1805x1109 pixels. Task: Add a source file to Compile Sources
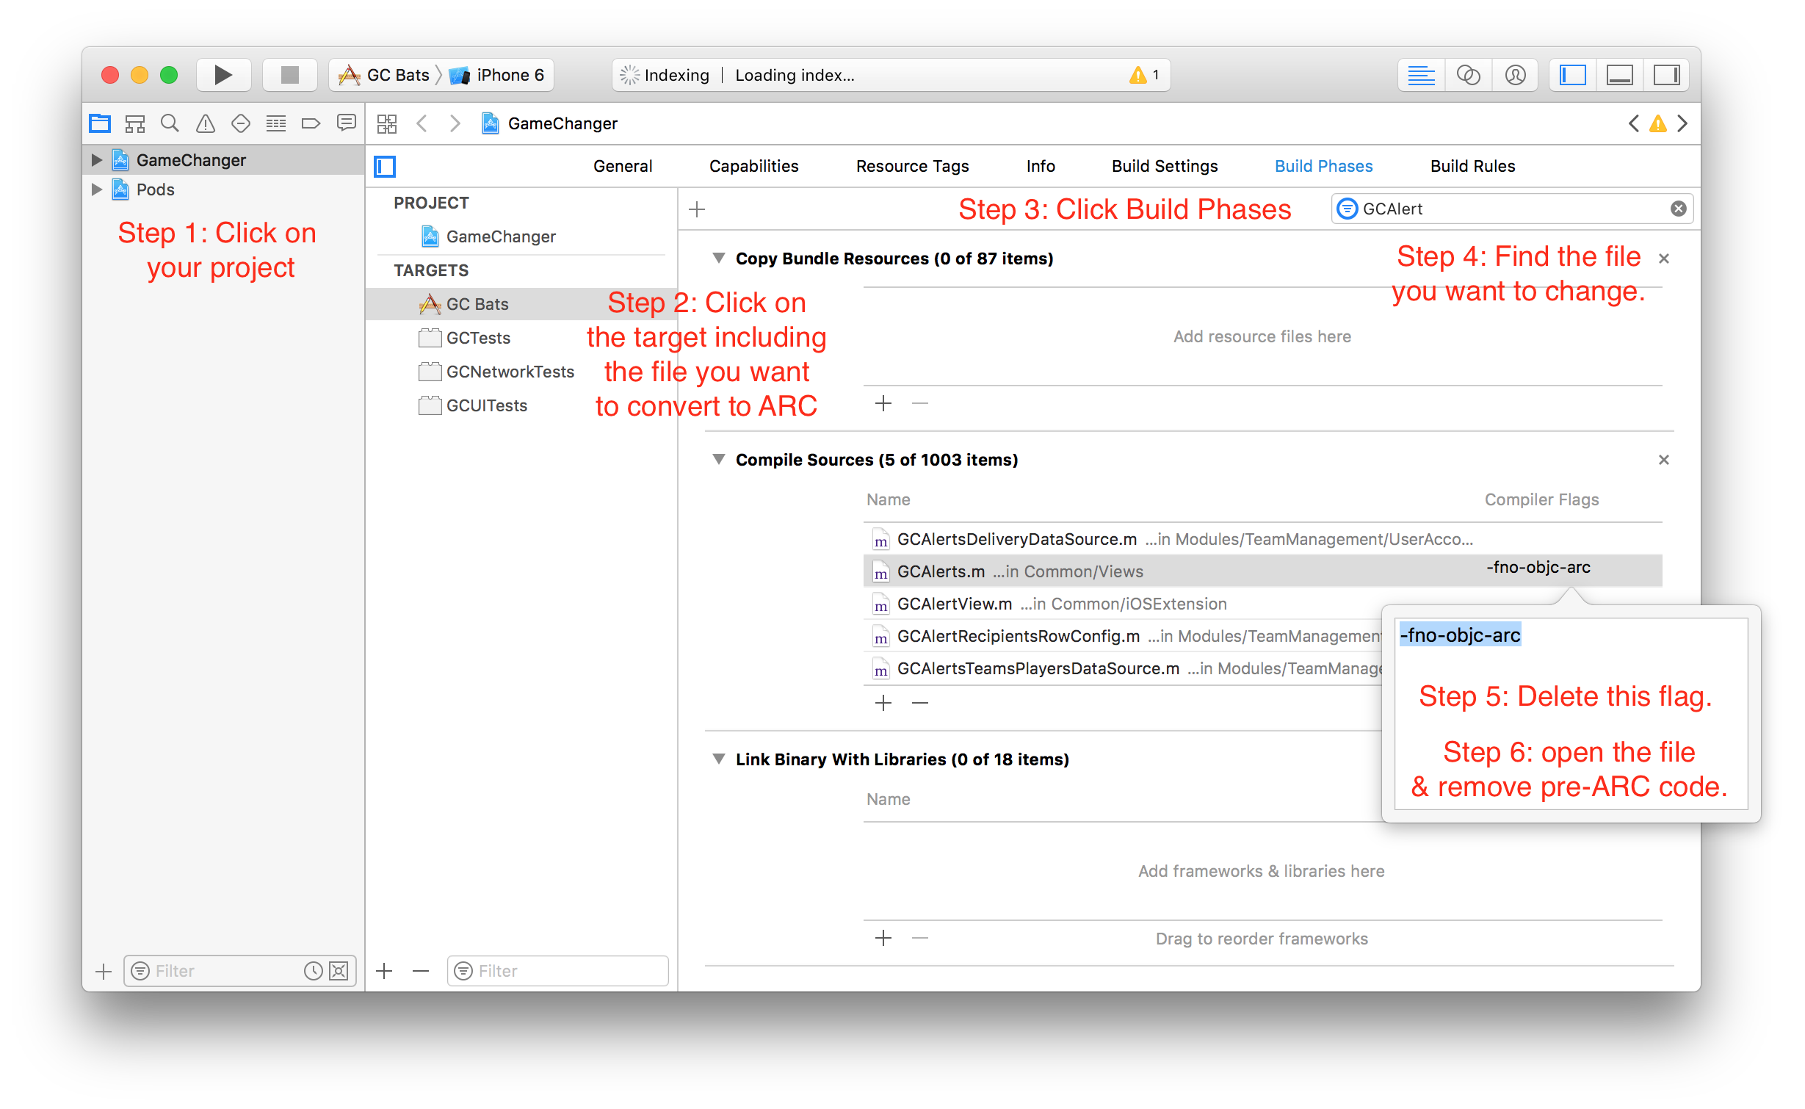click(883, 704)
